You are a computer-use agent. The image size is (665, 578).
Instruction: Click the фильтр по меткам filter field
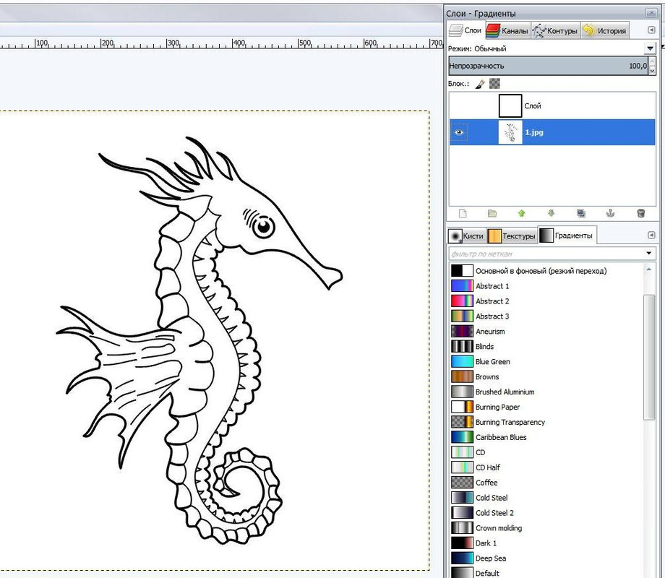(x=546, y=254)
